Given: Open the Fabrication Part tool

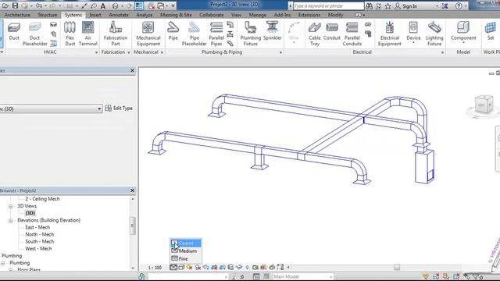Looking at the screenshot, I should 116,34.
